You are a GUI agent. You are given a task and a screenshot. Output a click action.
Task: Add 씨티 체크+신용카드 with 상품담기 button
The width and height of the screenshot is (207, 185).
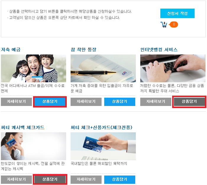pyautogui.click(x=120, y=179)
